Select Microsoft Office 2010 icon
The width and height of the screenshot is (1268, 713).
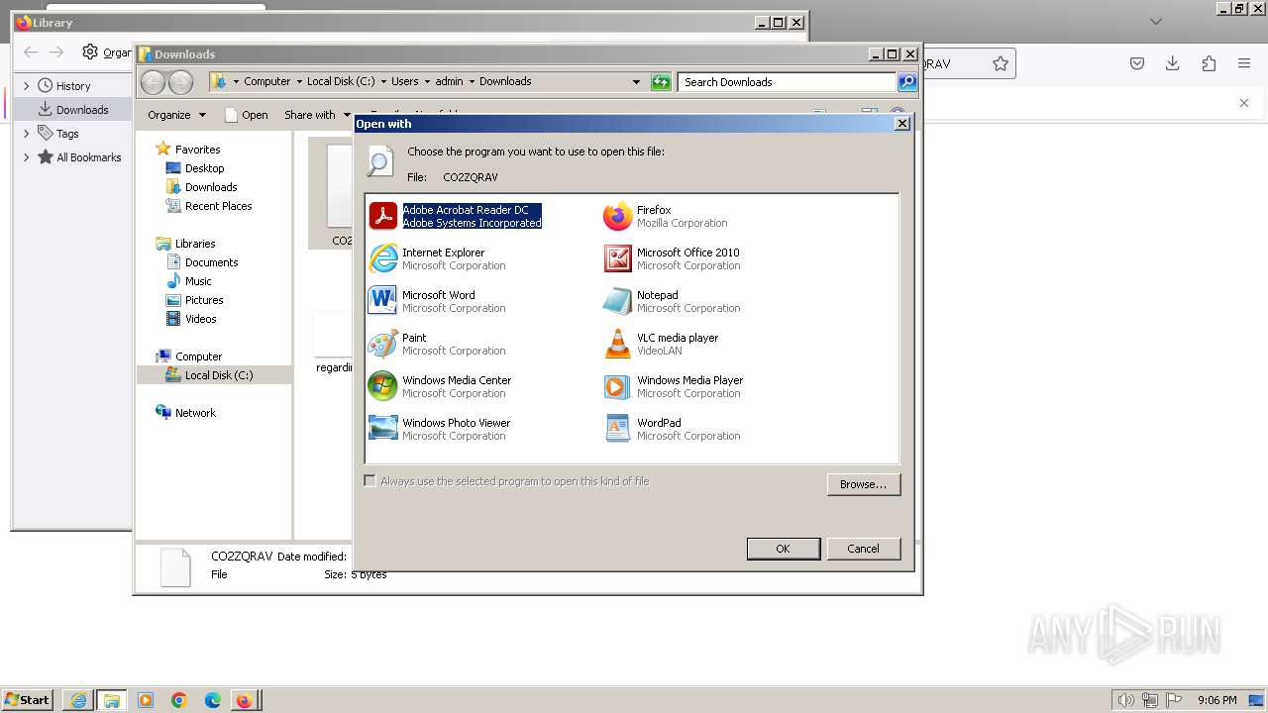coord(617,258)
